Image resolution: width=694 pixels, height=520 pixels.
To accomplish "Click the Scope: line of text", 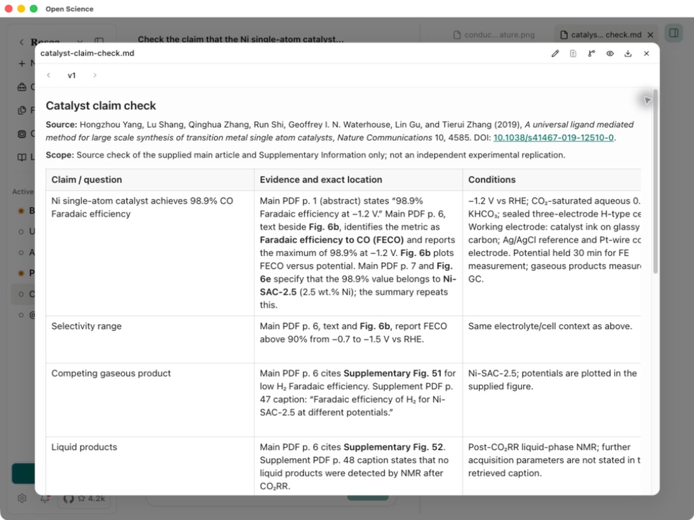I will point(306,155).
